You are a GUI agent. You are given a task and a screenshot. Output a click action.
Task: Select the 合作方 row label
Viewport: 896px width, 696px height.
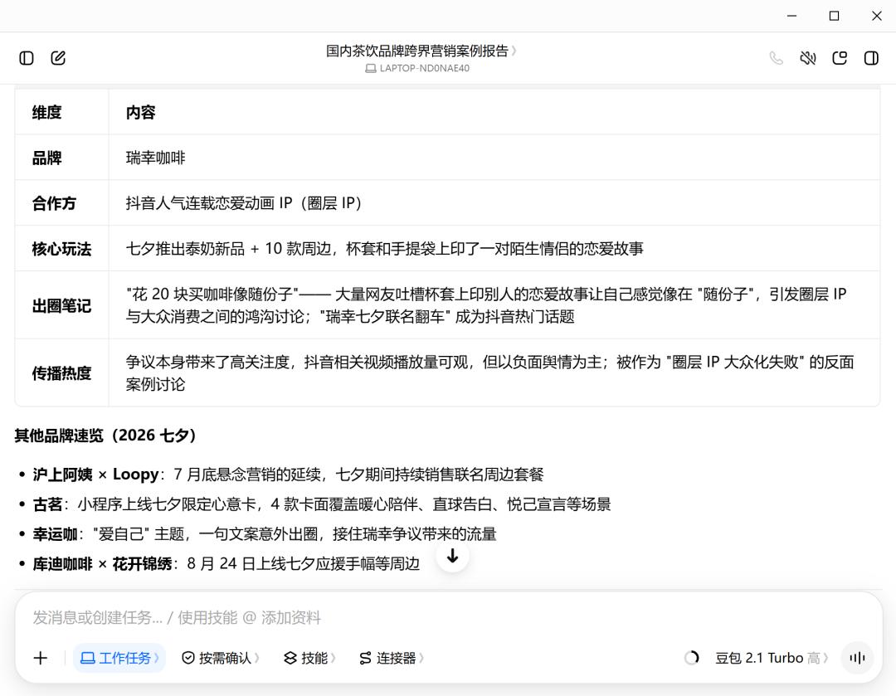(x=54, y=203)
